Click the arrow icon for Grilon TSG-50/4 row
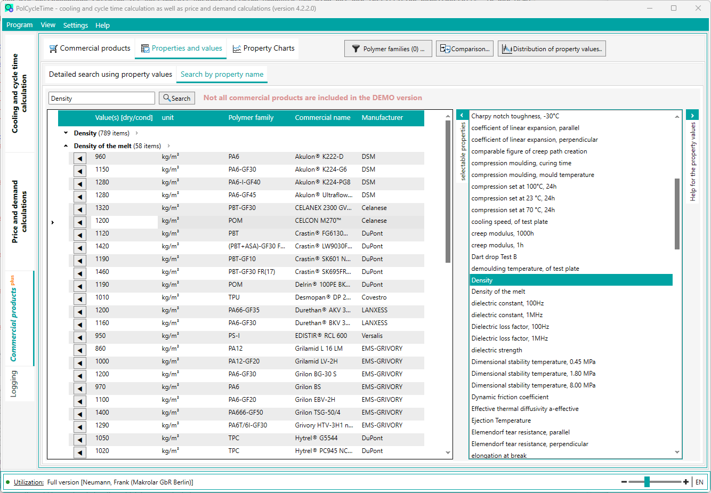This screenshot has height=493, width=711. point(80,414)
